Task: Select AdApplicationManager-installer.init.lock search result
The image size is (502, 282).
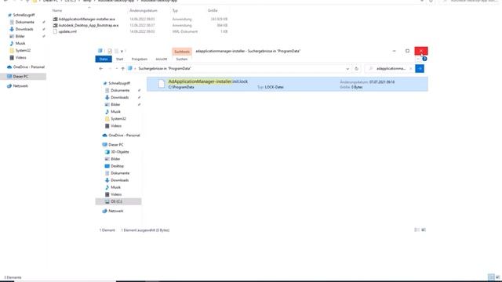Action: (x=287, y=84)
